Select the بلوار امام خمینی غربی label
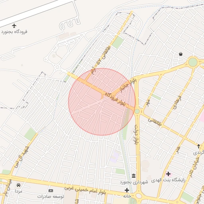 (x=85, y=190)
